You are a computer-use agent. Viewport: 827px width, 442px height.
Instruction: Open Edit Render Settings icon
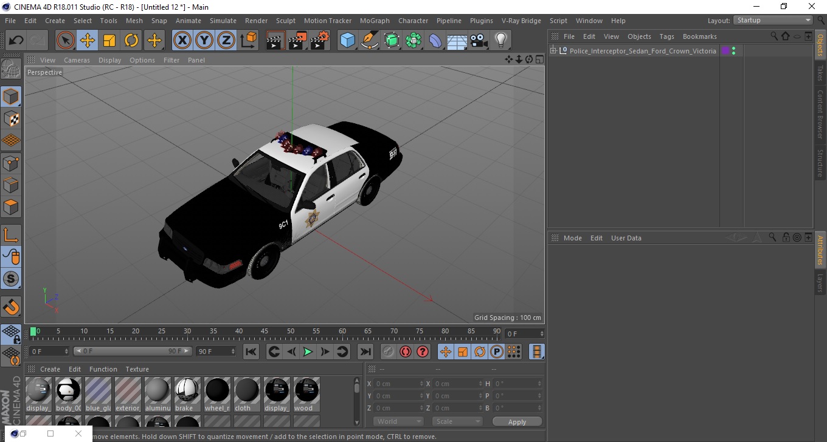pos(319,41)
